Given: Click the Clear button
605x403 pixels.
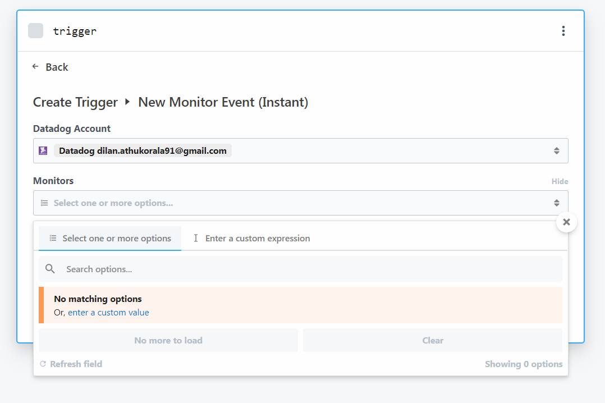Looking at the screenshot, I should point(433,340).
